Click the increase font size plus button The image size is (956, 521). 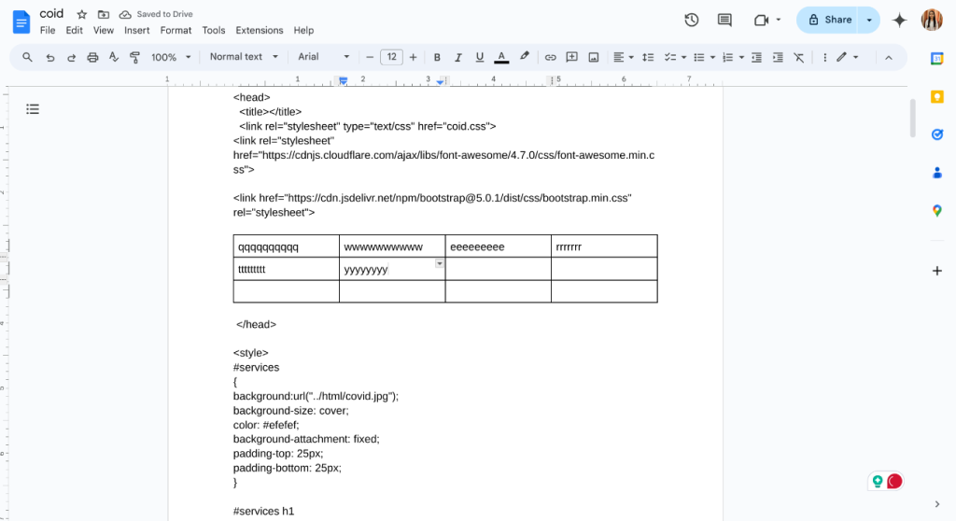(x=414, y=57)
